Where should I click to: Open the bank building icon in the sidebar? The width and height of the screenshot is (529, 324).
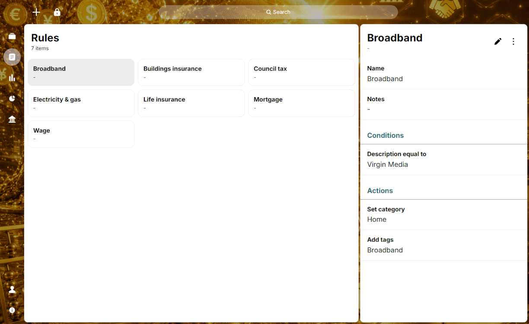[12, 119]
